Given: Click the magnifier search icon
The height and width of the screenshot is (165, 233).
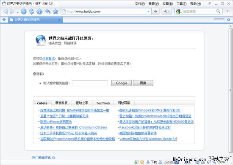Looking at the screenshot, I should pos(218,11).
